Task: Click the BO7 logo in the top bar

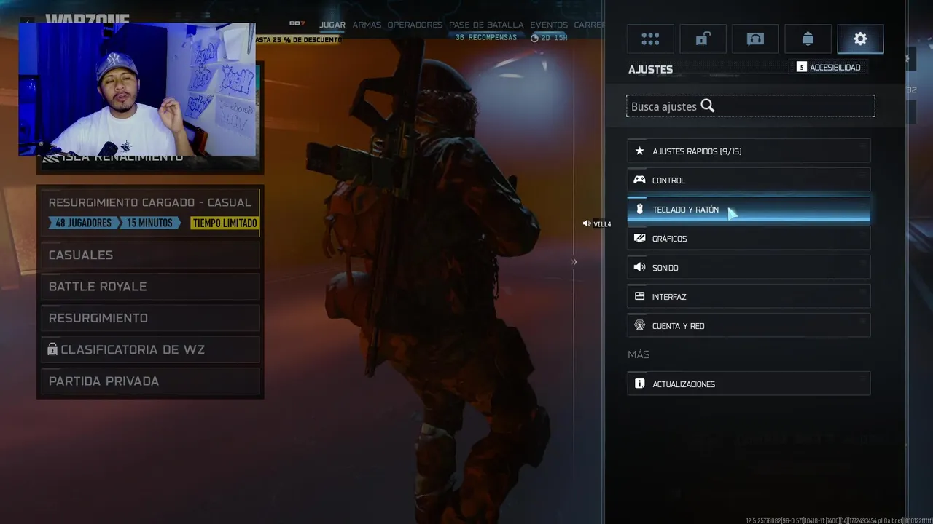Action: click(x=297, y=23)
